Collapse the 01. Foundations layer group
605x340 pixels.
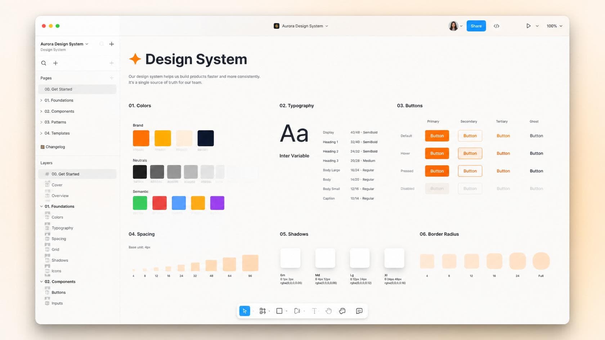(x=41, y=206)
